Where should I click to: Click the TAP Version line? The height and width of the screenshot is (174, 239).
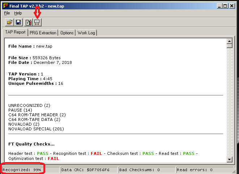tap(26, 74)
